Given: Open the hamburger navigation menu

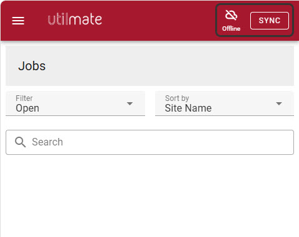Looking at the screenshot, I should point(18,21).
